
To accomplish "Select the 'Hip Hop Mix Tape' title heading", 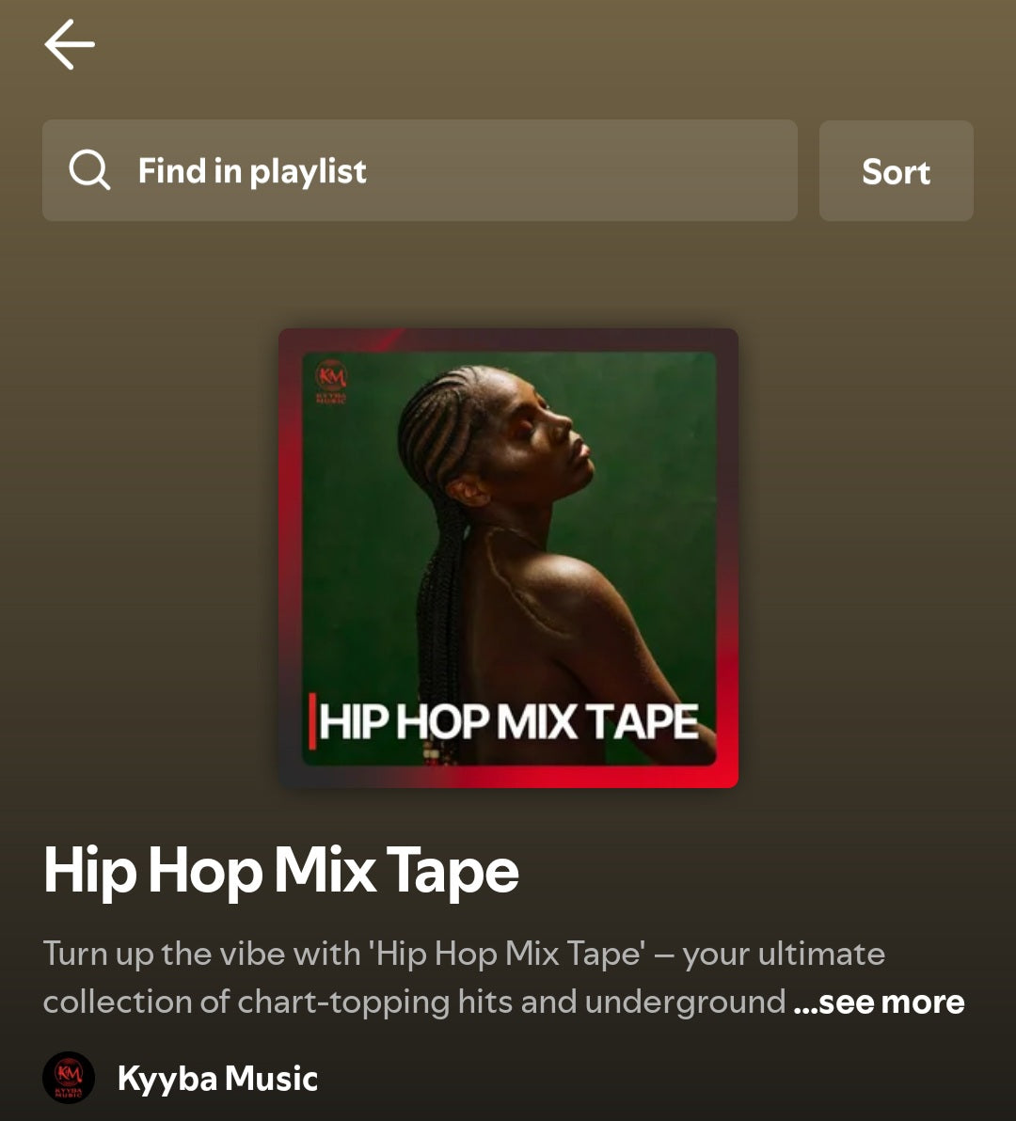I will click(x=280, y=871).
